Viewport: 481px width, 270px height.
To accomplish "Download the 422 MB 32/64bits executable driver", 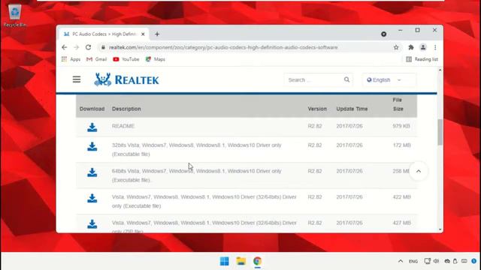I will (x=92, y=198).
